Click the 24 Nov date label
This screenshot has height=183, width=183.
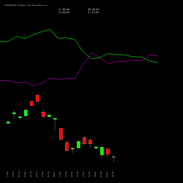[x=31, y=174]
